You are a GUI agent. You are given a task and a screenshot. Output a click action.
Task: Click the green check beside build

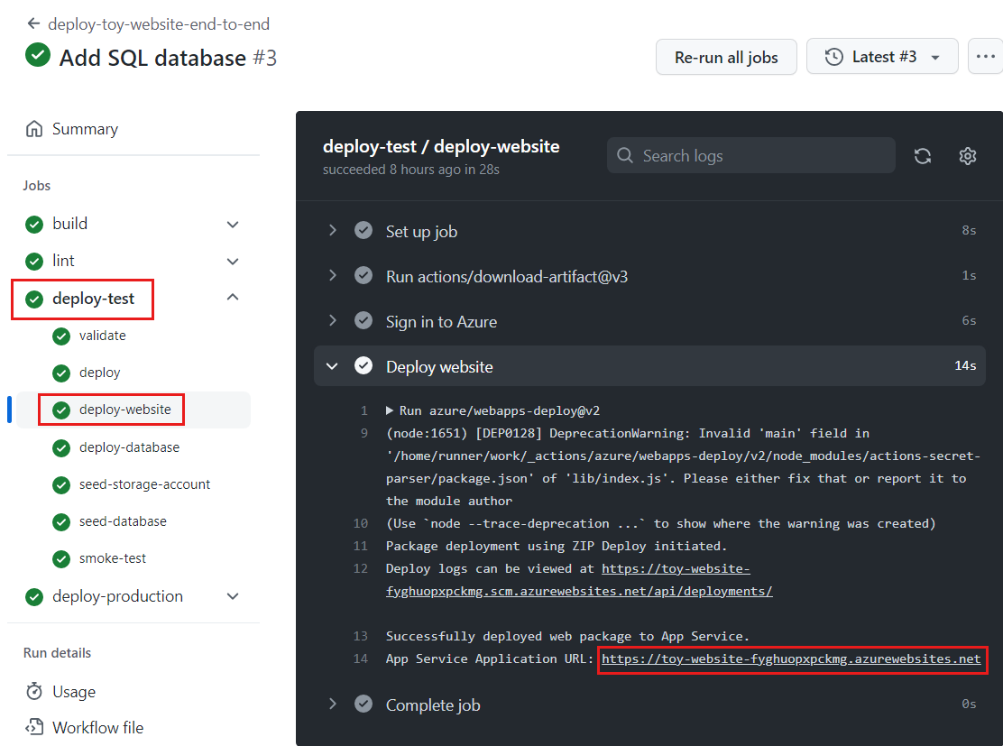coord(34,225)
